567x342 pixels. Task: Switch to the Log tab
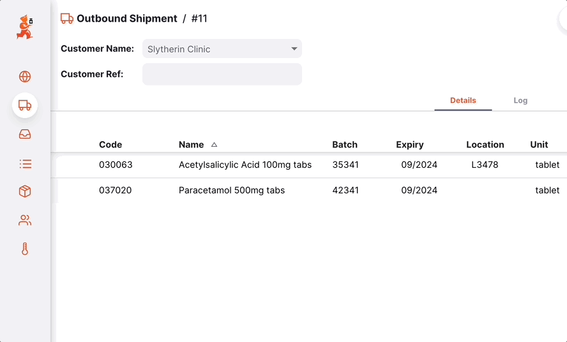point(520,101)
